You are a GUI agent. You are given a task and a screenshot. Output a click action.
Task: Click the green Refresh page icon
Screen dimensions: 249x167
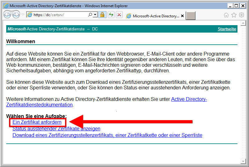tap(111, 15)
